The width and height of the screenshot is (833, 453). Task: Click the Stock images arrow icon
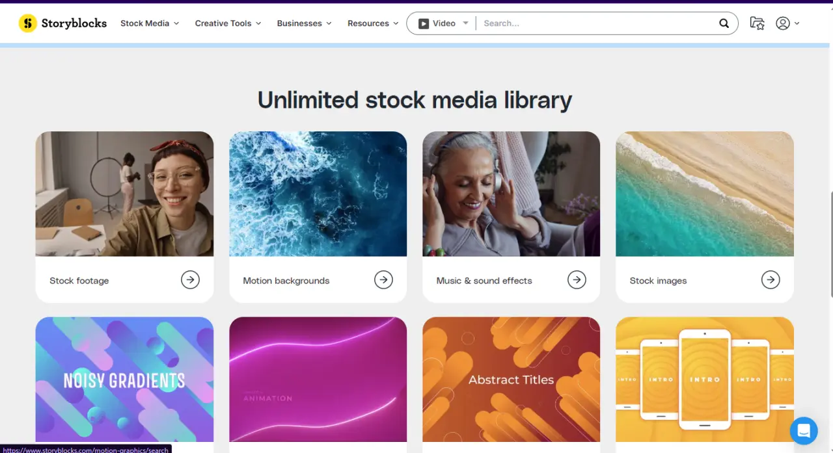771,280
